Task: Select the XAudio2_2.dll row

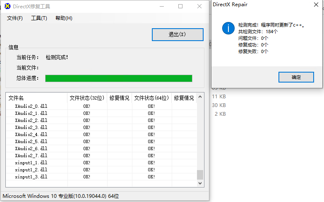Action: [101, 120]
